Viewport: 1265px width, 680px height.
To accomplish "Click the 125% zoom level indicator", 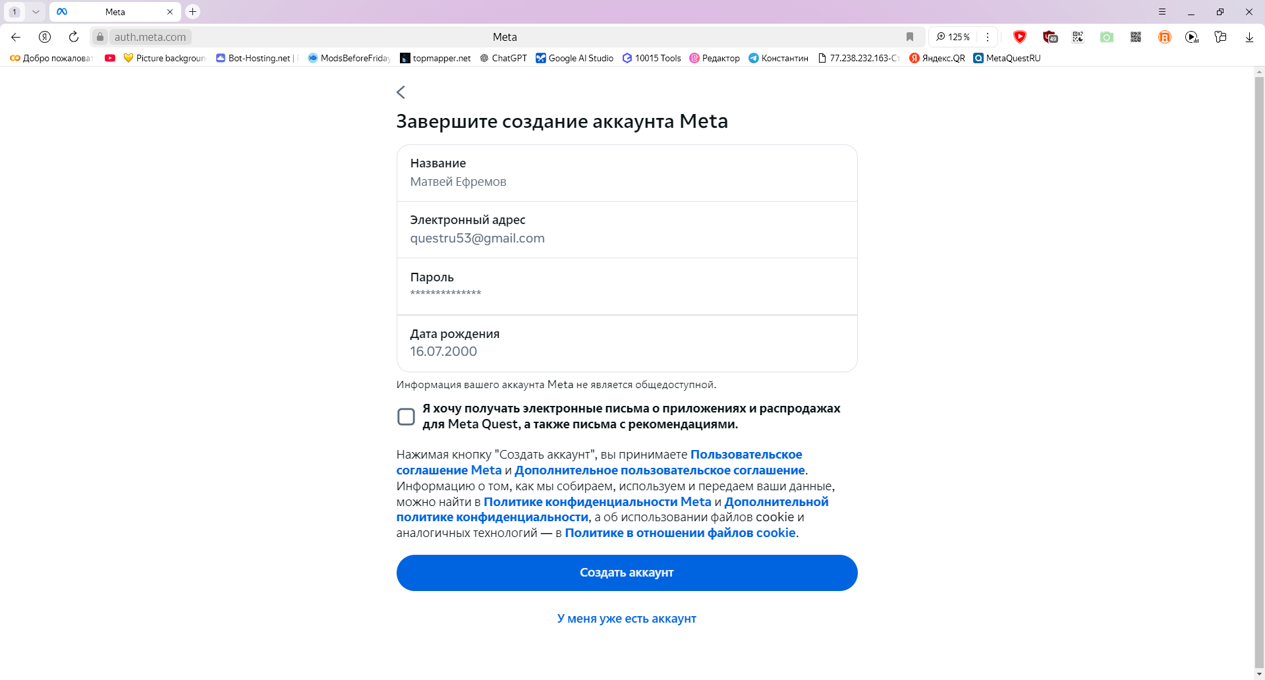I will (x=953, y=37).
